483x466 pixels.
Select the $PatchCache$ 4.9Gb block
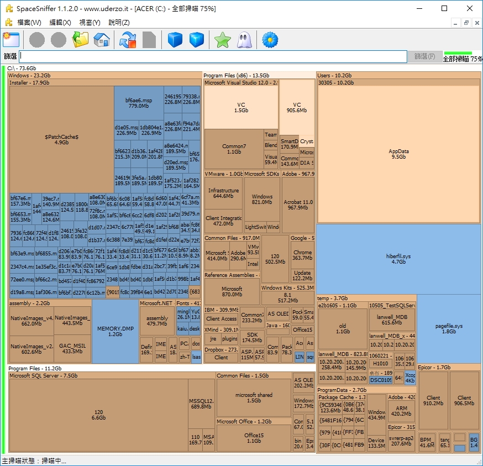tap(61, 140)
